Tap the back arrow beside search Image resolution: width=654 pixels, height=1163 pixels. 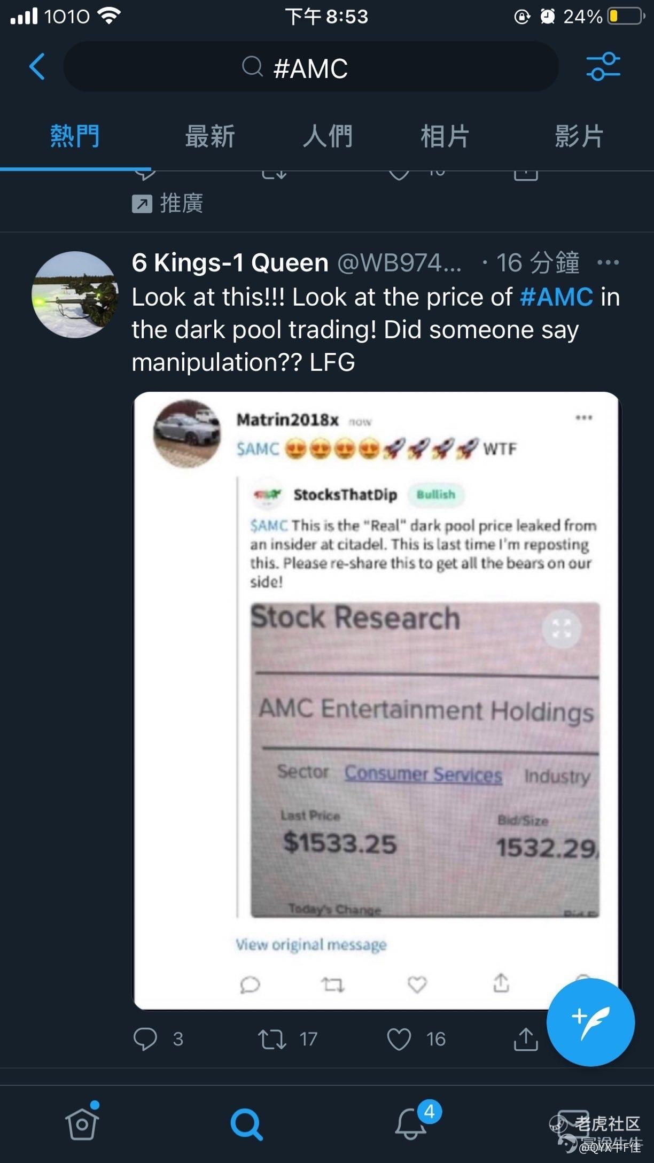37,67
